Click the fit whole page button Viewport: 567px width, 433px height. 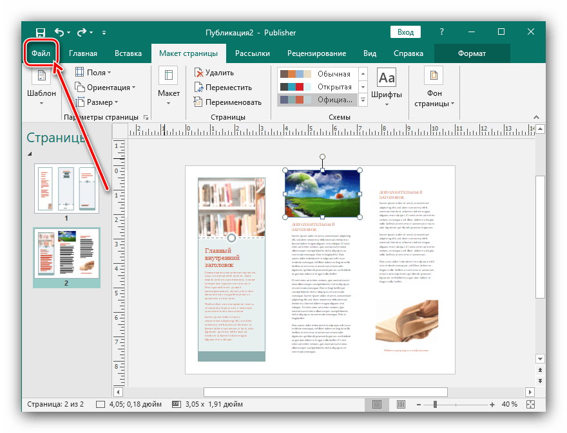click(530, 404)
